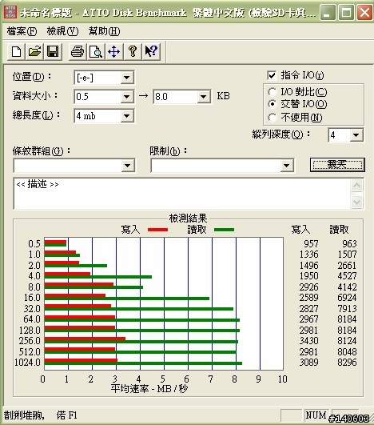This screenshot has height=425, width=374.
Task: Click write value 3430 in the 256.0 row
Action: coord(308,341)
